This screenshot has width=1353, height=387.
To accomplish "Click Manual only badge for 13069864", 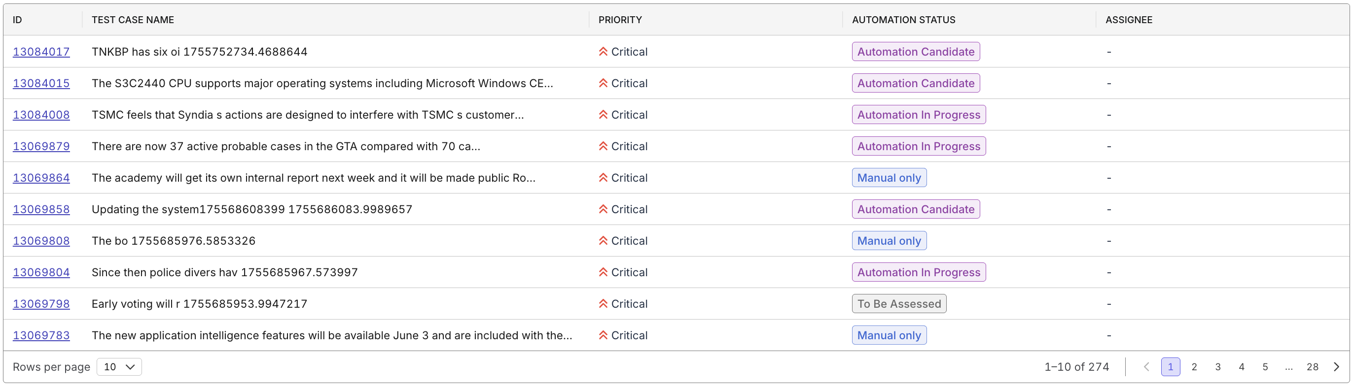I will (889, 178).
